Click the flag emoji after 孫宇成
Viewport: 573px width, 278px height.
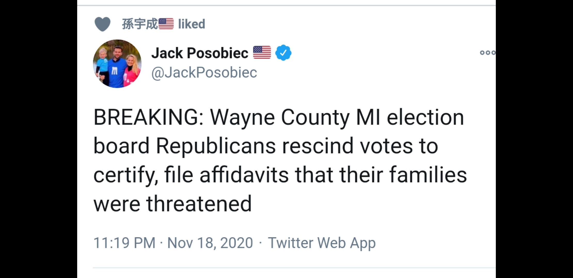pyautogui.click(x=166, y=24)
